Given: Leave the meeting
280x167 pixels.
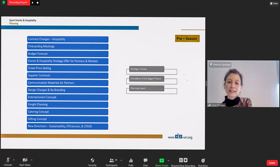Looking at the screenshot, I should (x=272, y=163).
